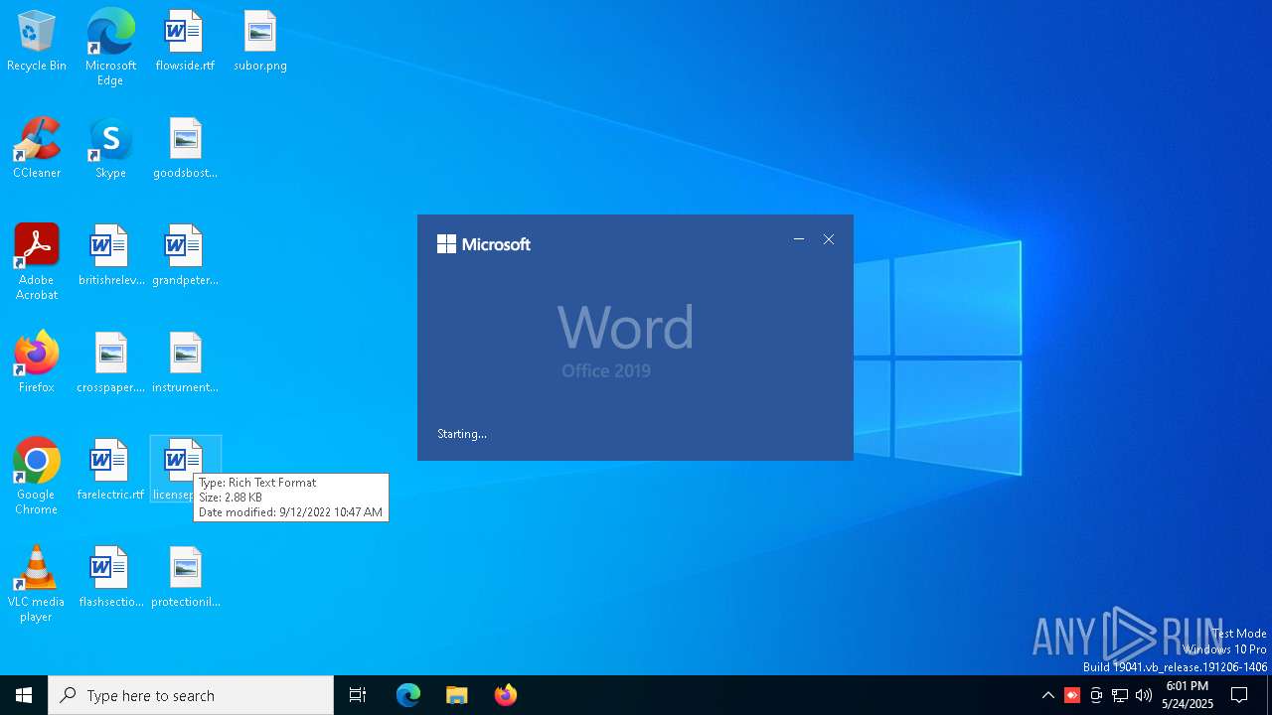Open the Skype desktop shortcut
Image resolution: width=1272 pixels, height=715 pixels.
[110, 148]
